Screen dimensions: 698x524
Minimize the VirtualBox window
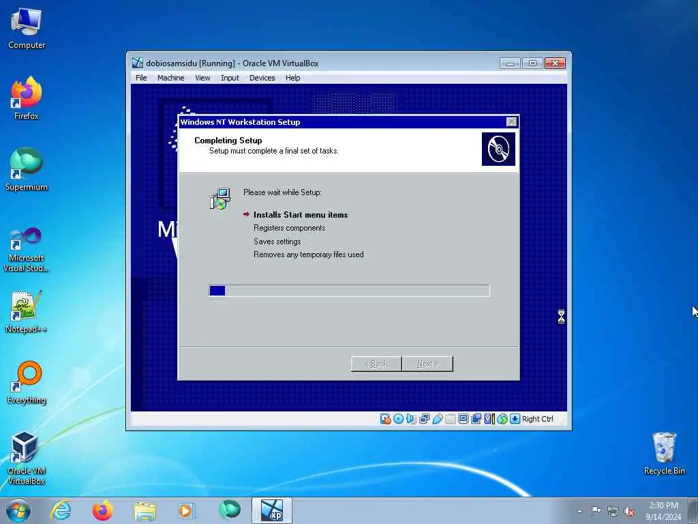510,63
